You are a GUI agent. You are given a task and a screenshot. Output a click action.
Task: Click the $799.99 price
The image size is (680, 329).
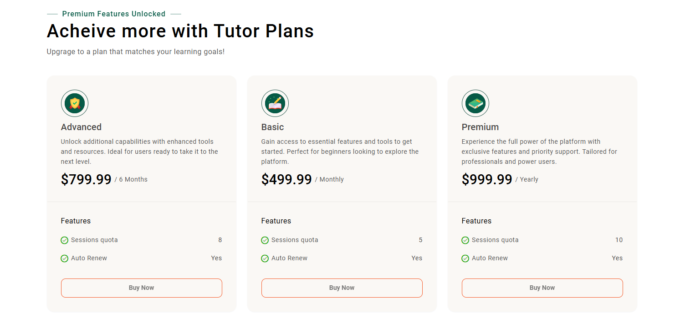pos(86,180)
